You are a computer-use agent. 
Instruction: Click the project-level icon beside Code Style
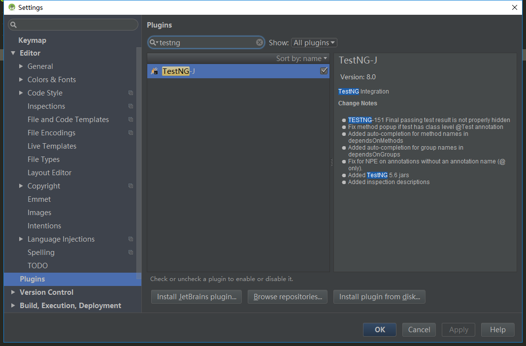[x=131, y=93]
